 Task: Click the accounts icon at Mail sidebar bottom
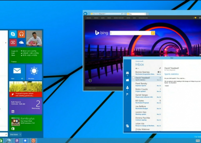tap(127, 126)
